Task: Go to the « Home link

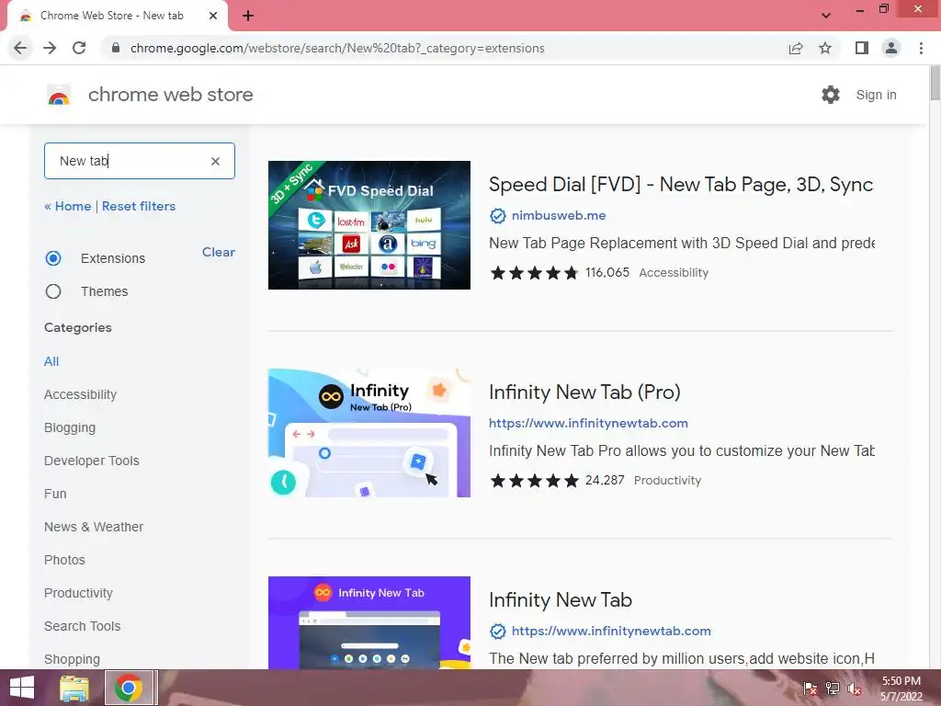Action: tap(68, 206)
